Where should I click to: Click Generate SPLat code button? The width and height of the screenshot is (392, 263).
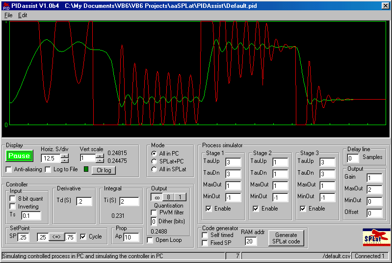coord(286,238)
